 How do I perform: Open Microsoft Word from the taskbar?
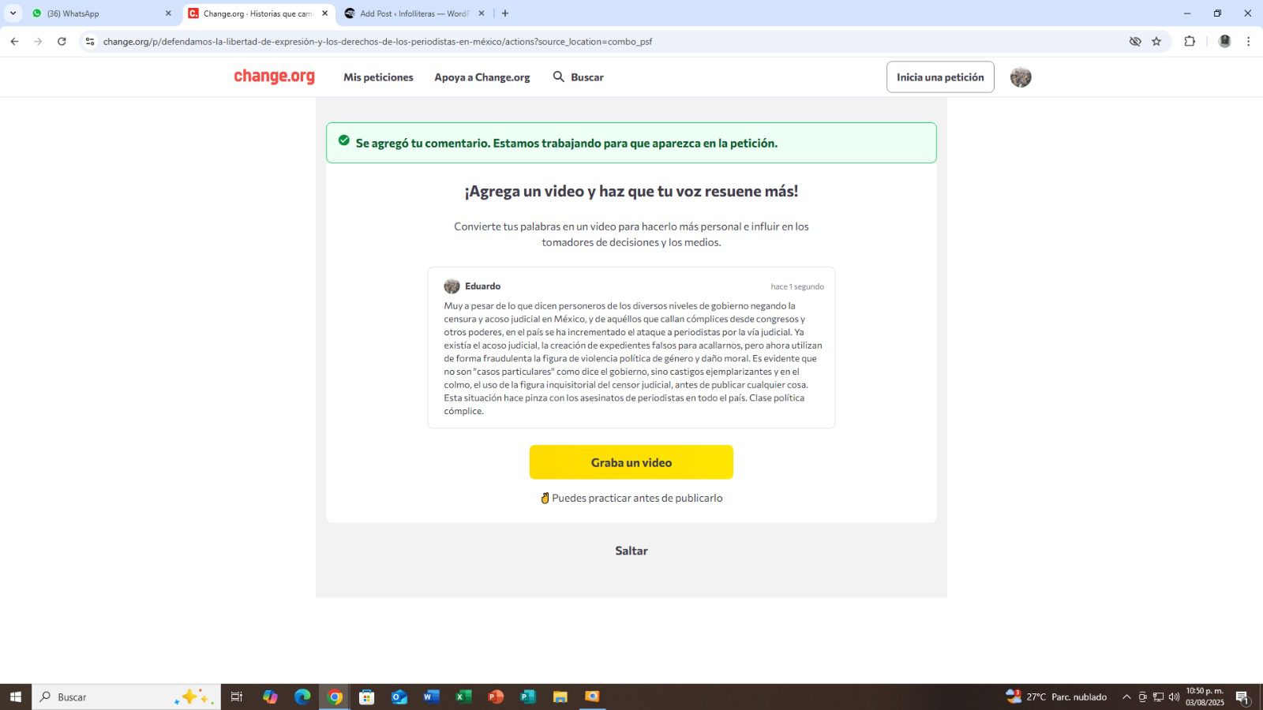(431, 697)
